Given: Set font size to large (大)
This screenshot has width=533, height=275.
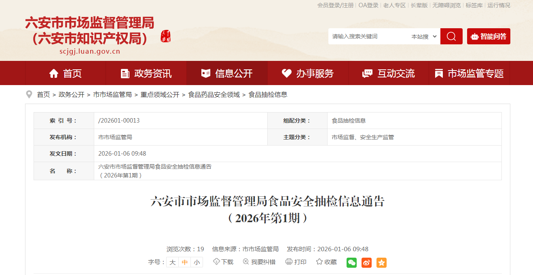Looking at the screenshot, I should (172, 262).
